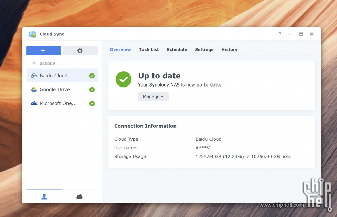Close the Cloud Sync window
This screenshot has height=217, width=337.
coord(312,34)
